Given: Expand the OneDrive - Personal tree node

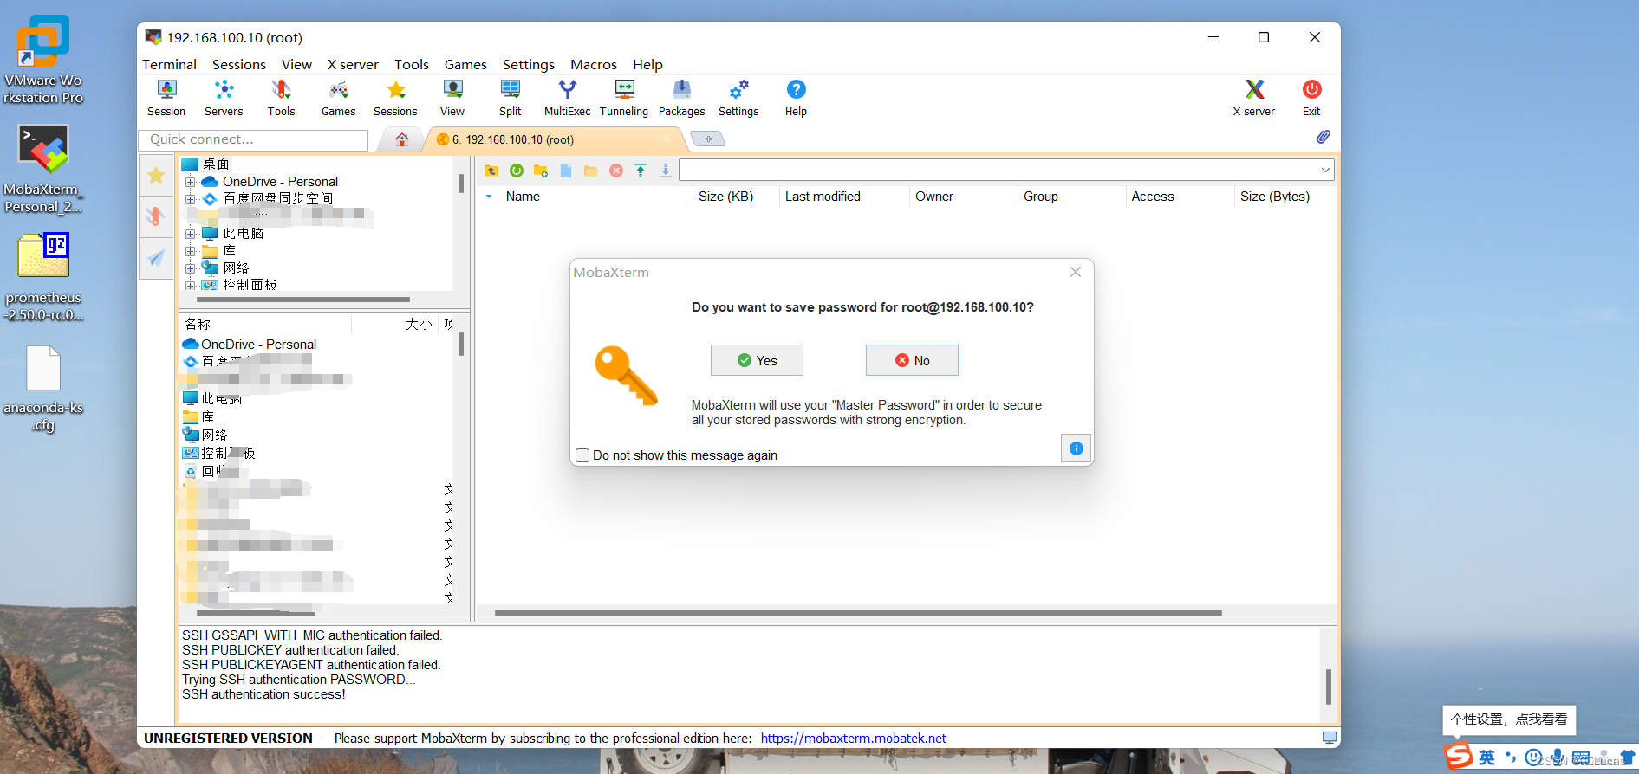Looking at the screenshot, I should point(190,182).
